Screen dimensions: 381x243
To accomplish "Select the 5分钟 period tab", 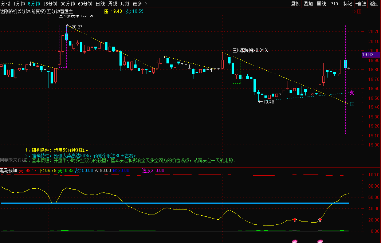I will (x=34, y=4).
